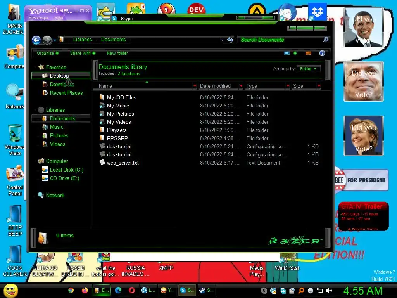
Task: Select the Playsets folder
Action: click(x=116, y=130)
